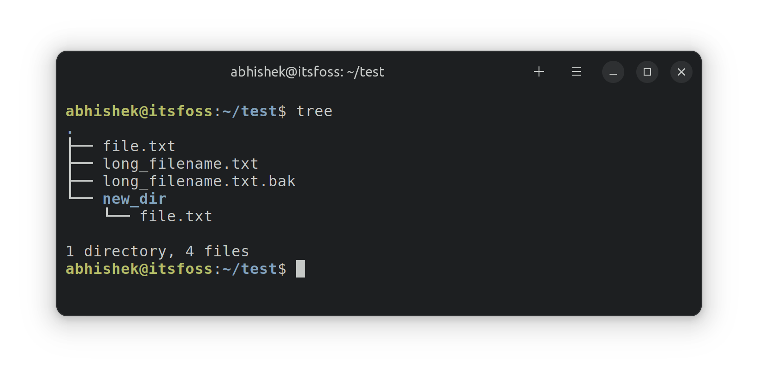Select the summary line '1 directory, 4 files'
Screen dimensions: 758x378
[x=157, y=251]
